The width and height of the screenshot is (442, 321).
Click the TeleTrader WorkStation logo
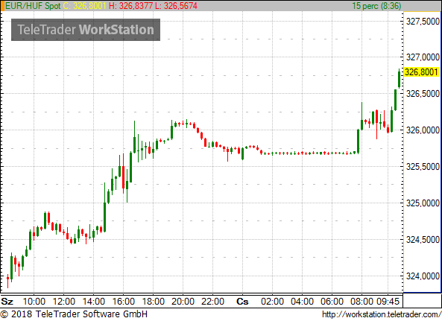86,30
